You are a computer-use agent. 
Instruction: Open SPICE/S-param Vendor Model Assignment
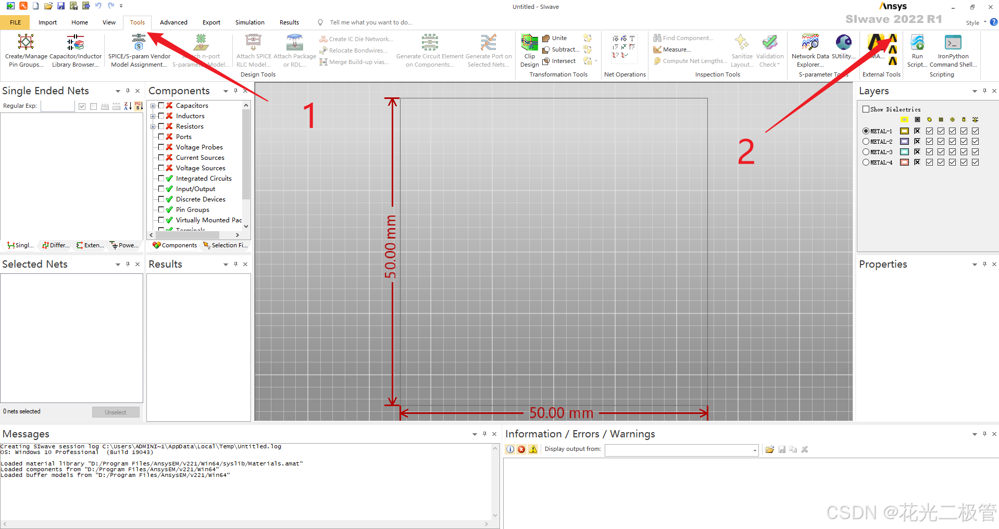[139, 49]
